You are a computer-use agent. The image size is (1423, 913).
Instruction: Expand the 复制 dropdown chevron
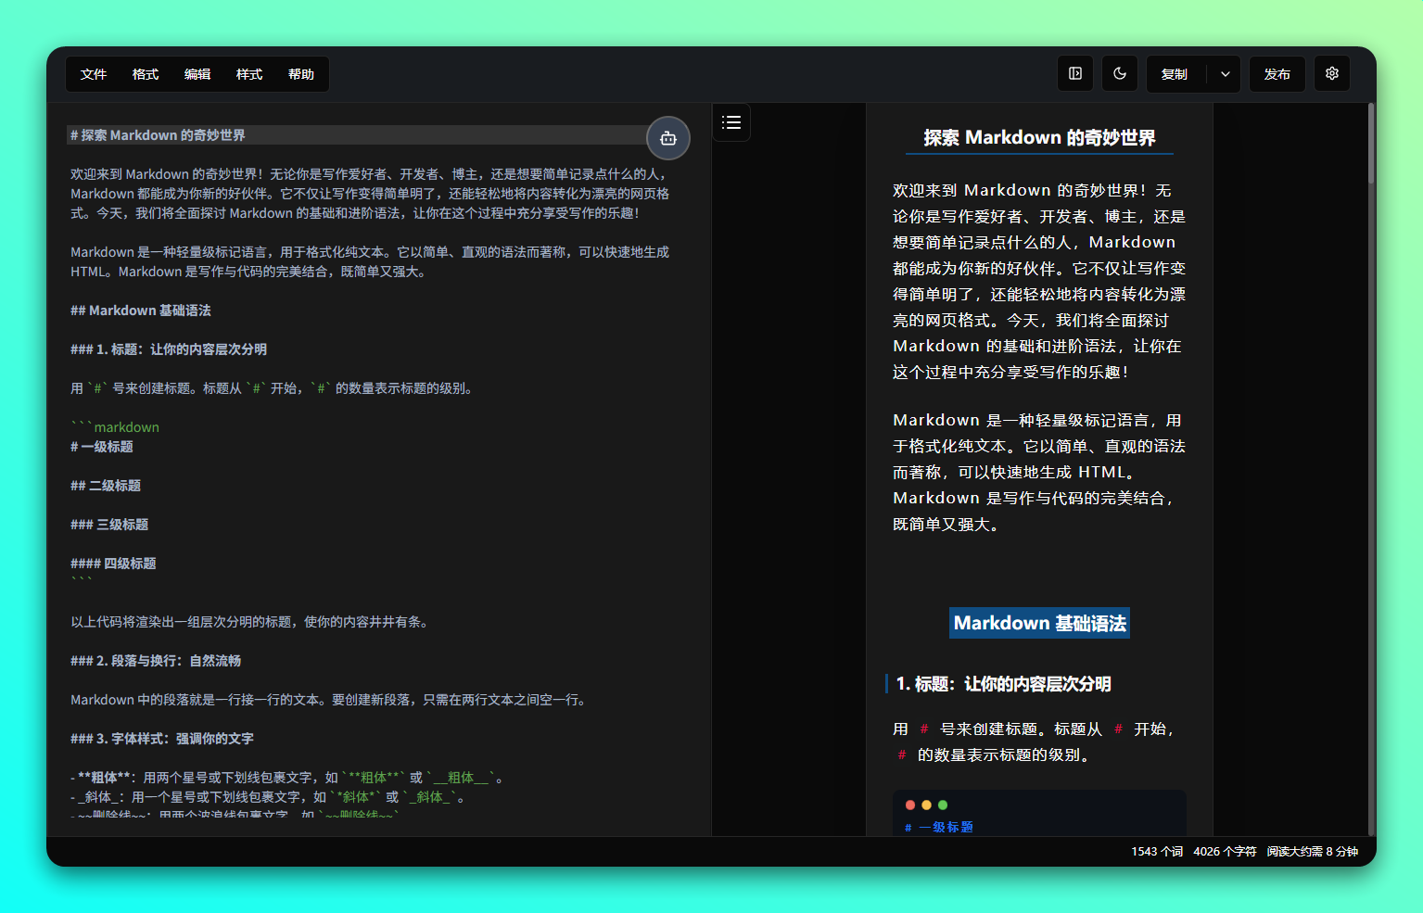1226,74
